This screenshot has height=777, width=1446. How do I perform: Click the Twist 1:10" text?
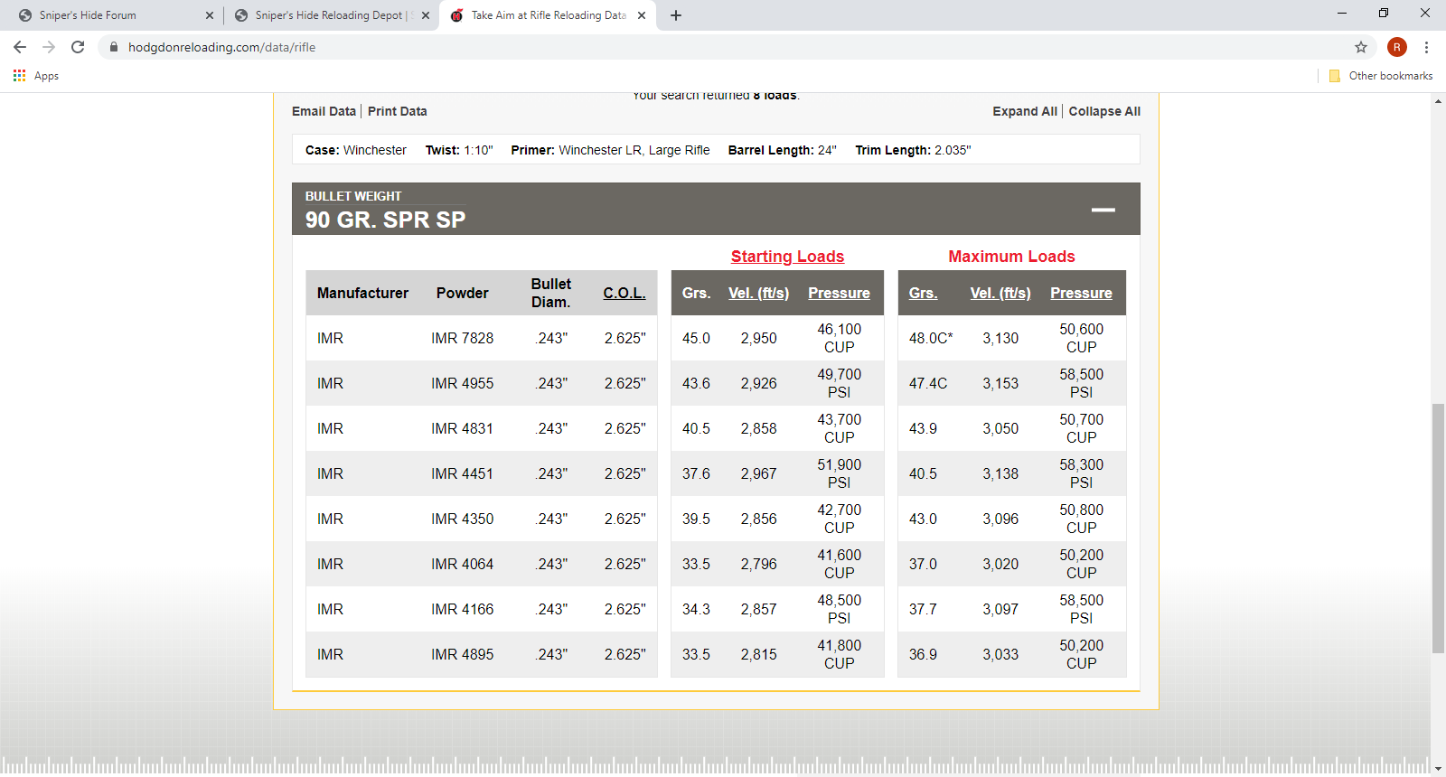coord(459,150)
